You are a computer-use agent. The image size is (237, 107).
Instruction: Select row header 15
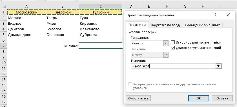tap(4, 91)
